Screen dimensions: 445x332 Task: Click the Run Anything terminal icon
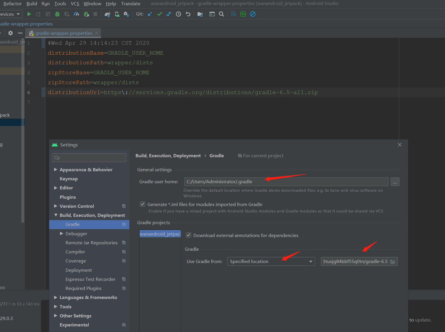tap(212, 14)
